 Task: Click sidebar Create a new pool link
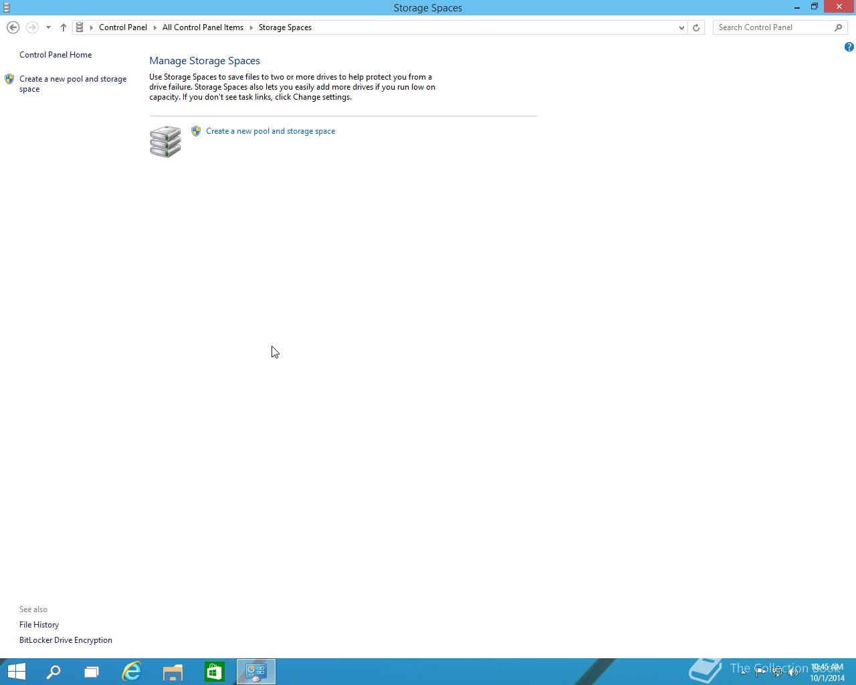point(73,84)
